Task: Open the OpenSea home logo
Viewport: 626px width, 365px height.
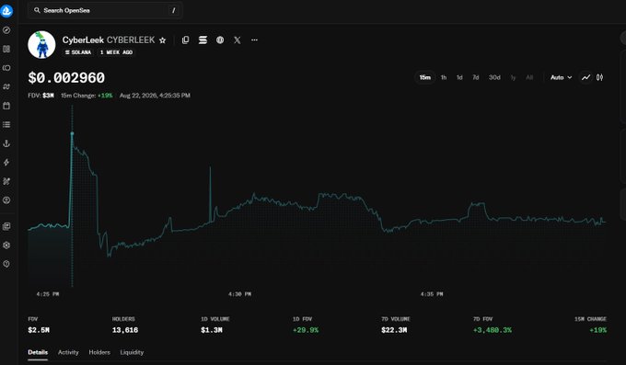Action: tap(6, 10)
